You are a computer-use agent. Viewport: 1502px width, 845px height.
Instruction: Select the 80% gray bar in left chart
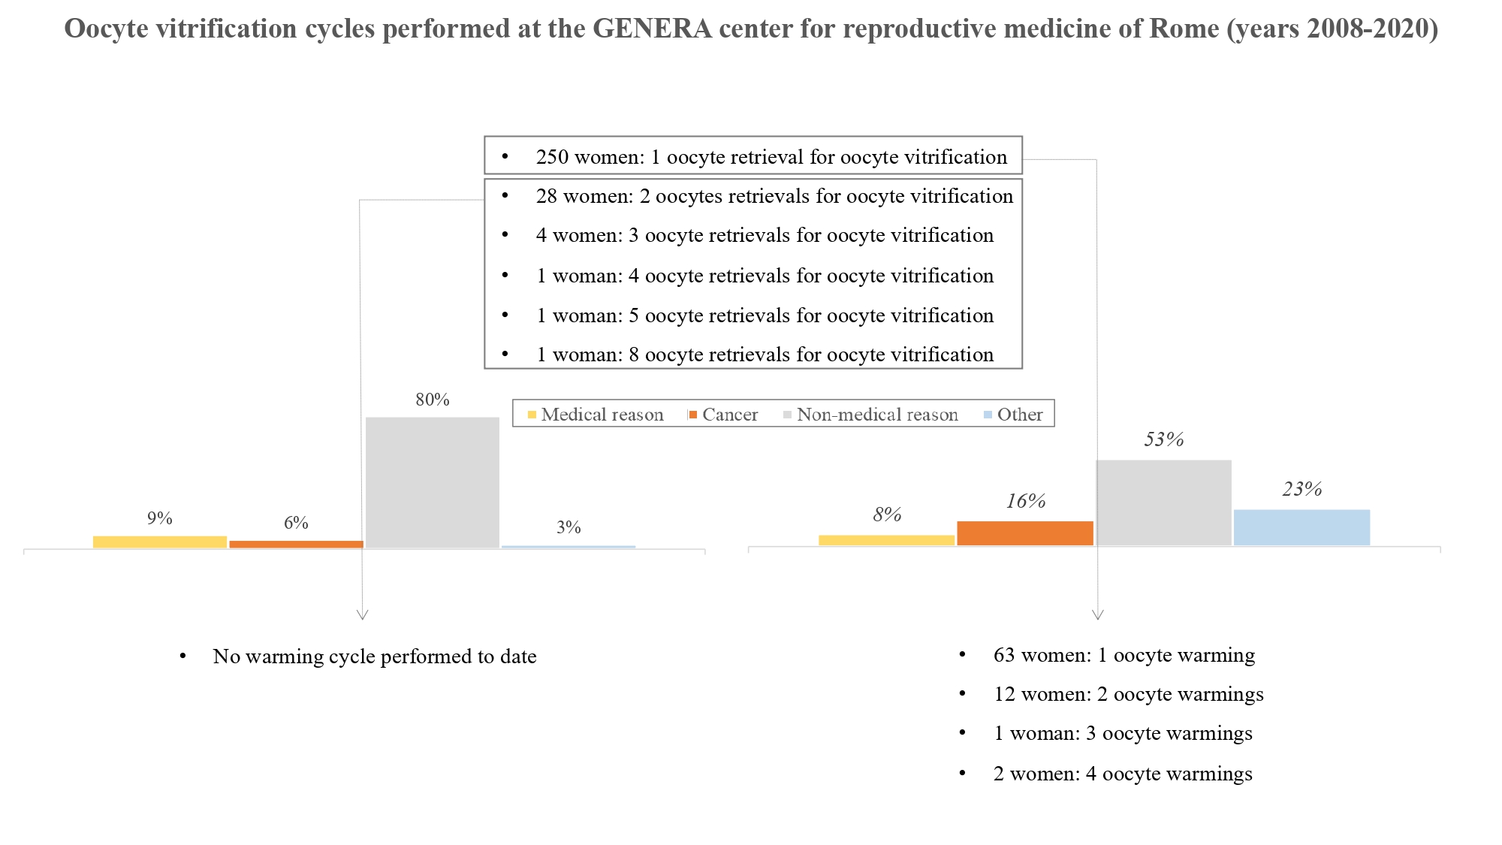pyautogui.click(x=433, y=482)
